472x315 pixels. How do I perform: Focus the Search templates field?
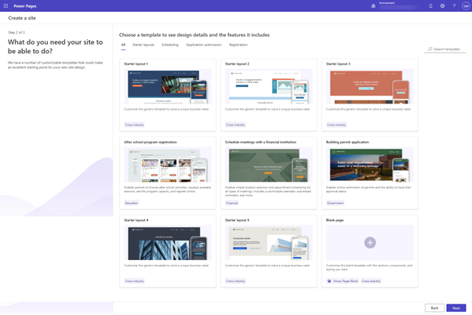tap(448, 49)
